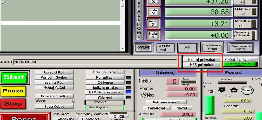Image resolution: width=262 pixels, height=120 pixels.
Task: Toggle M1 Volitelné zastavení optional stop
Action: click(105, 92)
